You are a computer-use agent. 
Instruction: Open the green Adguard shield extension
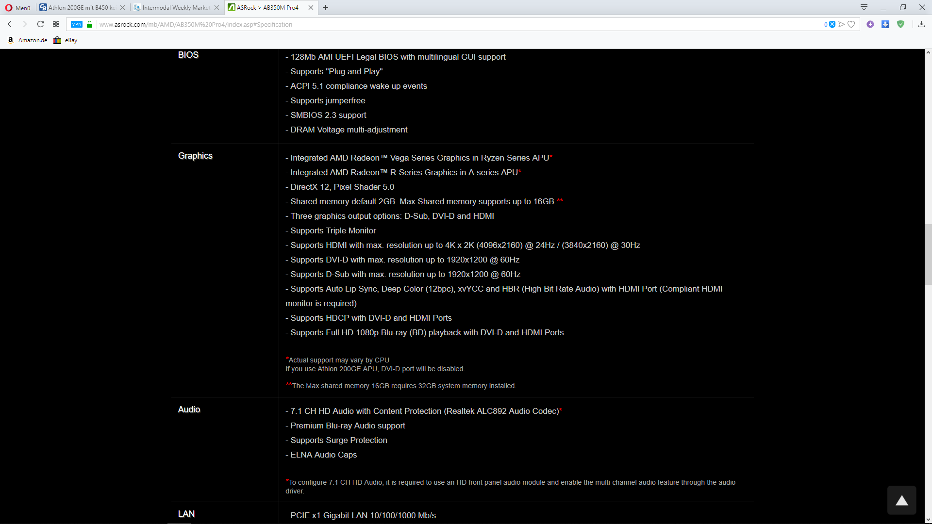coord(901,24)
